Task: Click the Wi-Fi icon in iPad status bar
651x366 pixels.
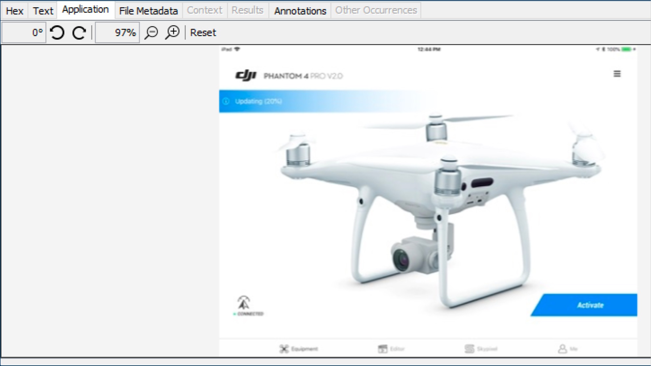Action: [x=237, y=49]
